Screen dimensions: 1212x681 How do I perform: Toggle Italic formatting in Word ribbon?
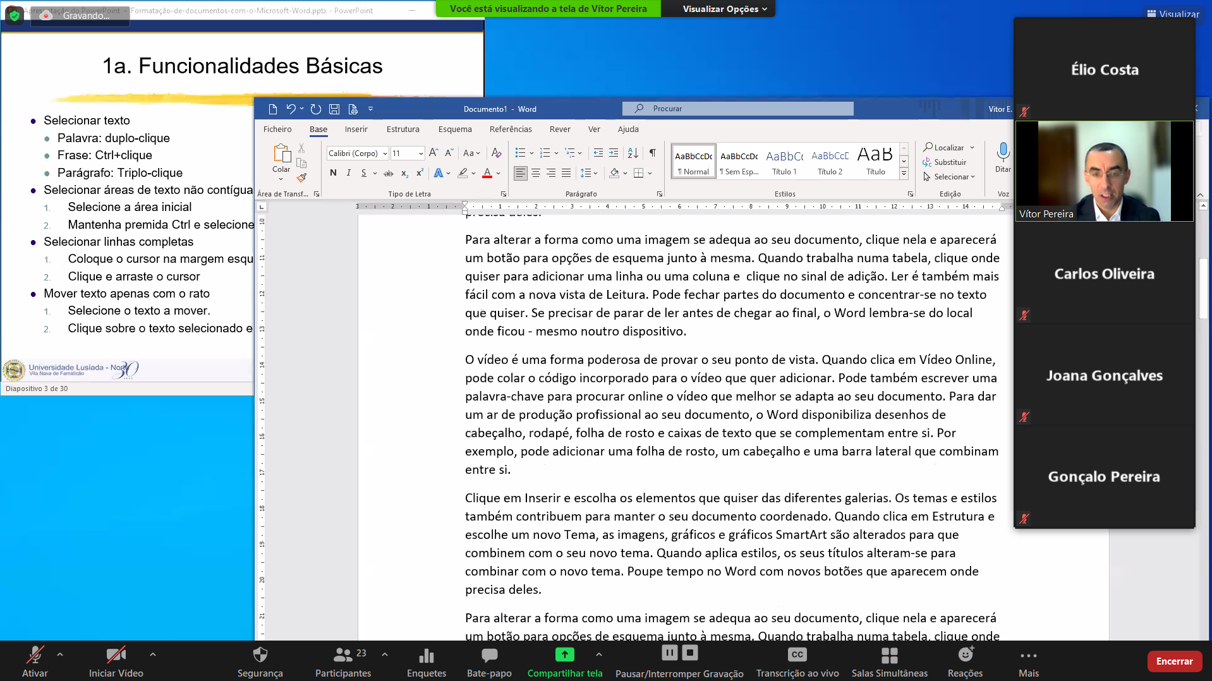pos(348,172)
